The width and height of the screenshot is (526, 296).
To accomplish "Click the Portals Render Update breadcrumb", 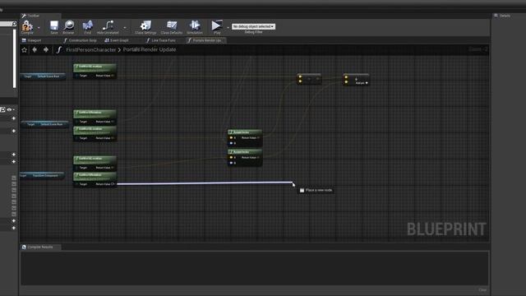I will click(x=150, y=49).
